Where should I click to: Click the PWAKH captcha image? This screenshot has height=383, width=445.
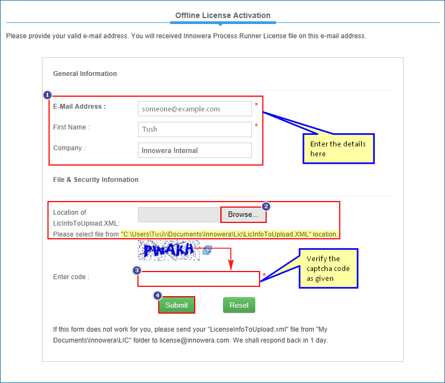[x=169, y=250]
